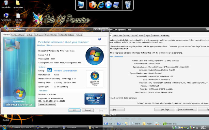Image resolution: width=209 pixels, height=130 pixels.
Task: Open the recycle bin in the top dock
Action: pos(128,5)
